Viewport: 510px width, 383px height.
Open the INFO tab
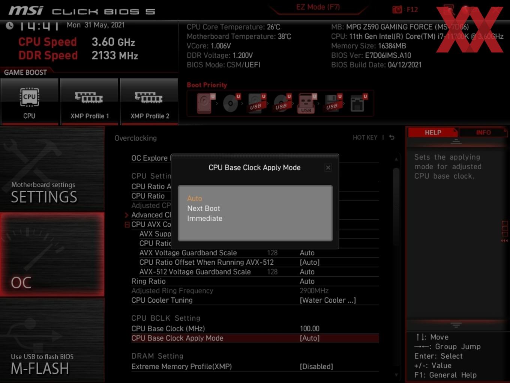[x=483, y=133]
